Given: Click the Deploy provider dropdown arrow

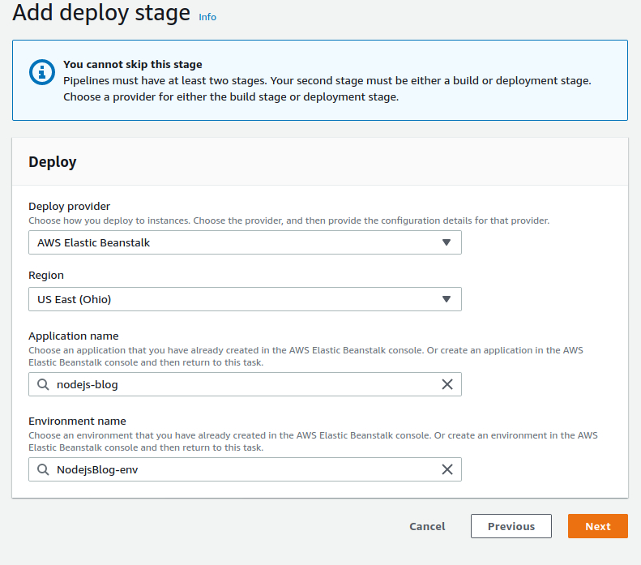Looking at the screenshot, I should (x=446, y=242).
